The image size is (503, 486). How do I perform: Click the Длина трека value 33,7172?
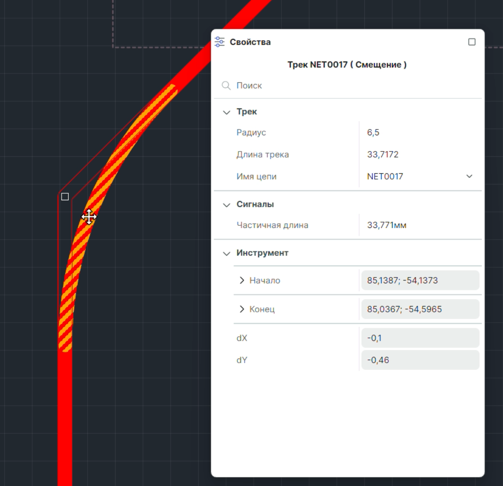(x=383, y=154)
